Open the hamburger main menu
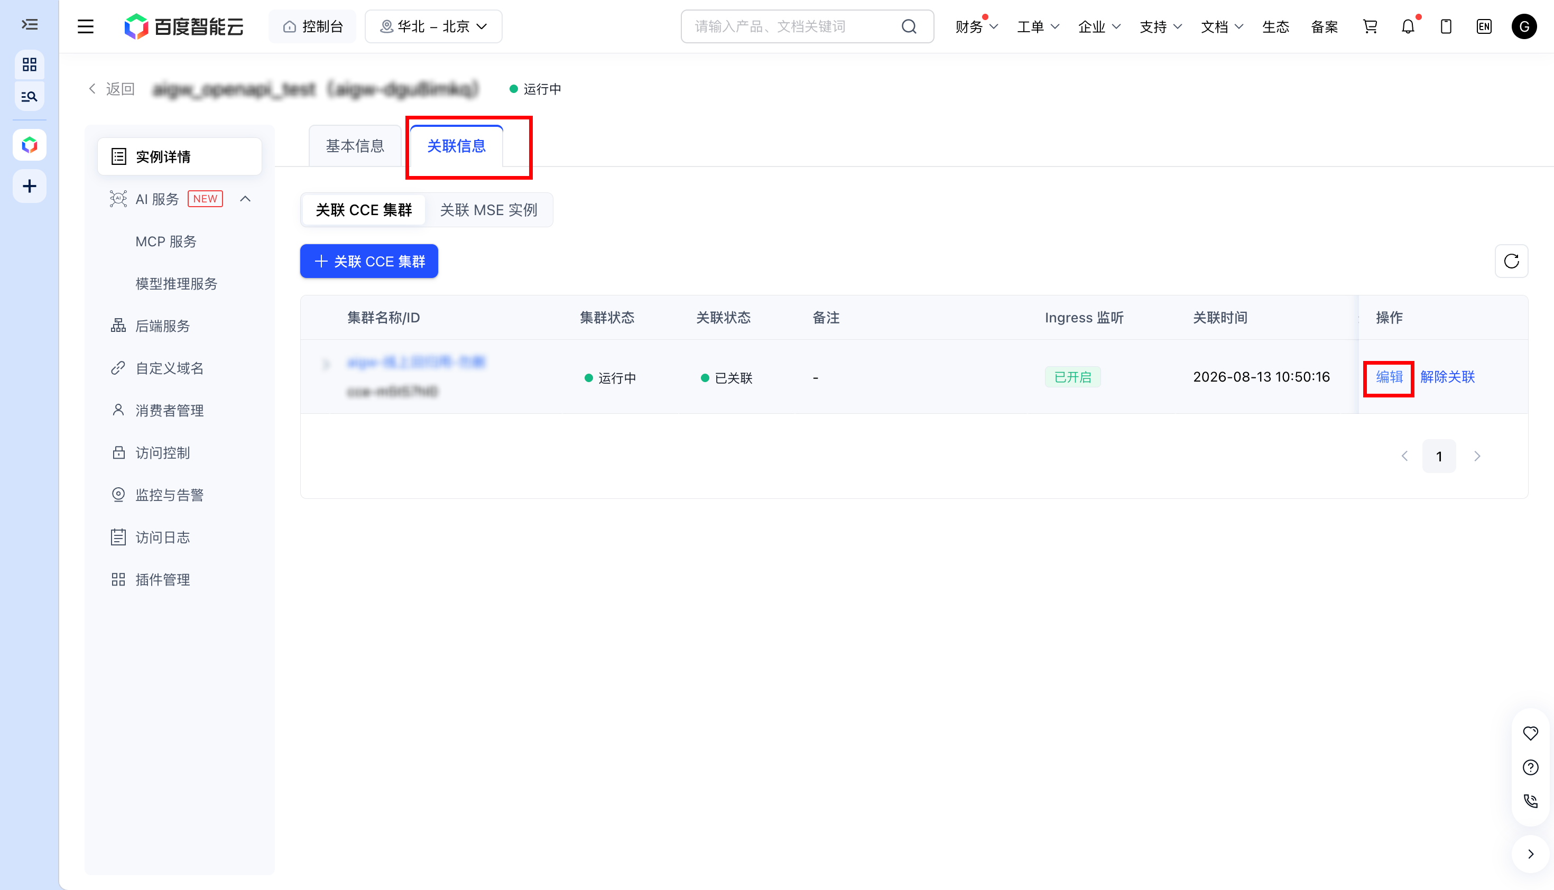 point(86,26)
